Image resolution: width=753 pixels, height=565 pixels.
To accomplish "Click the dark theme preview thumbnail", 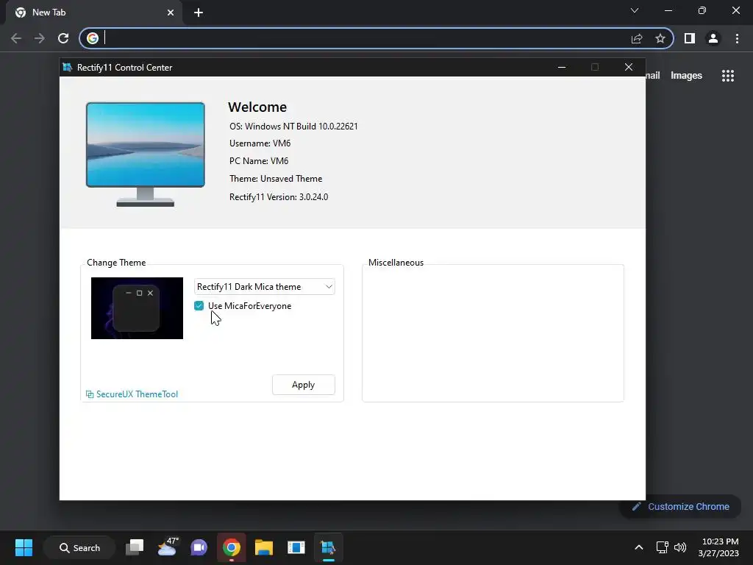I will pos(137,308).
